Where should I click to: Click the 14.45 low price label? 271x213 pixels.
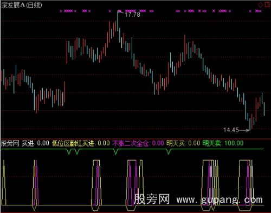coord(231,130)
